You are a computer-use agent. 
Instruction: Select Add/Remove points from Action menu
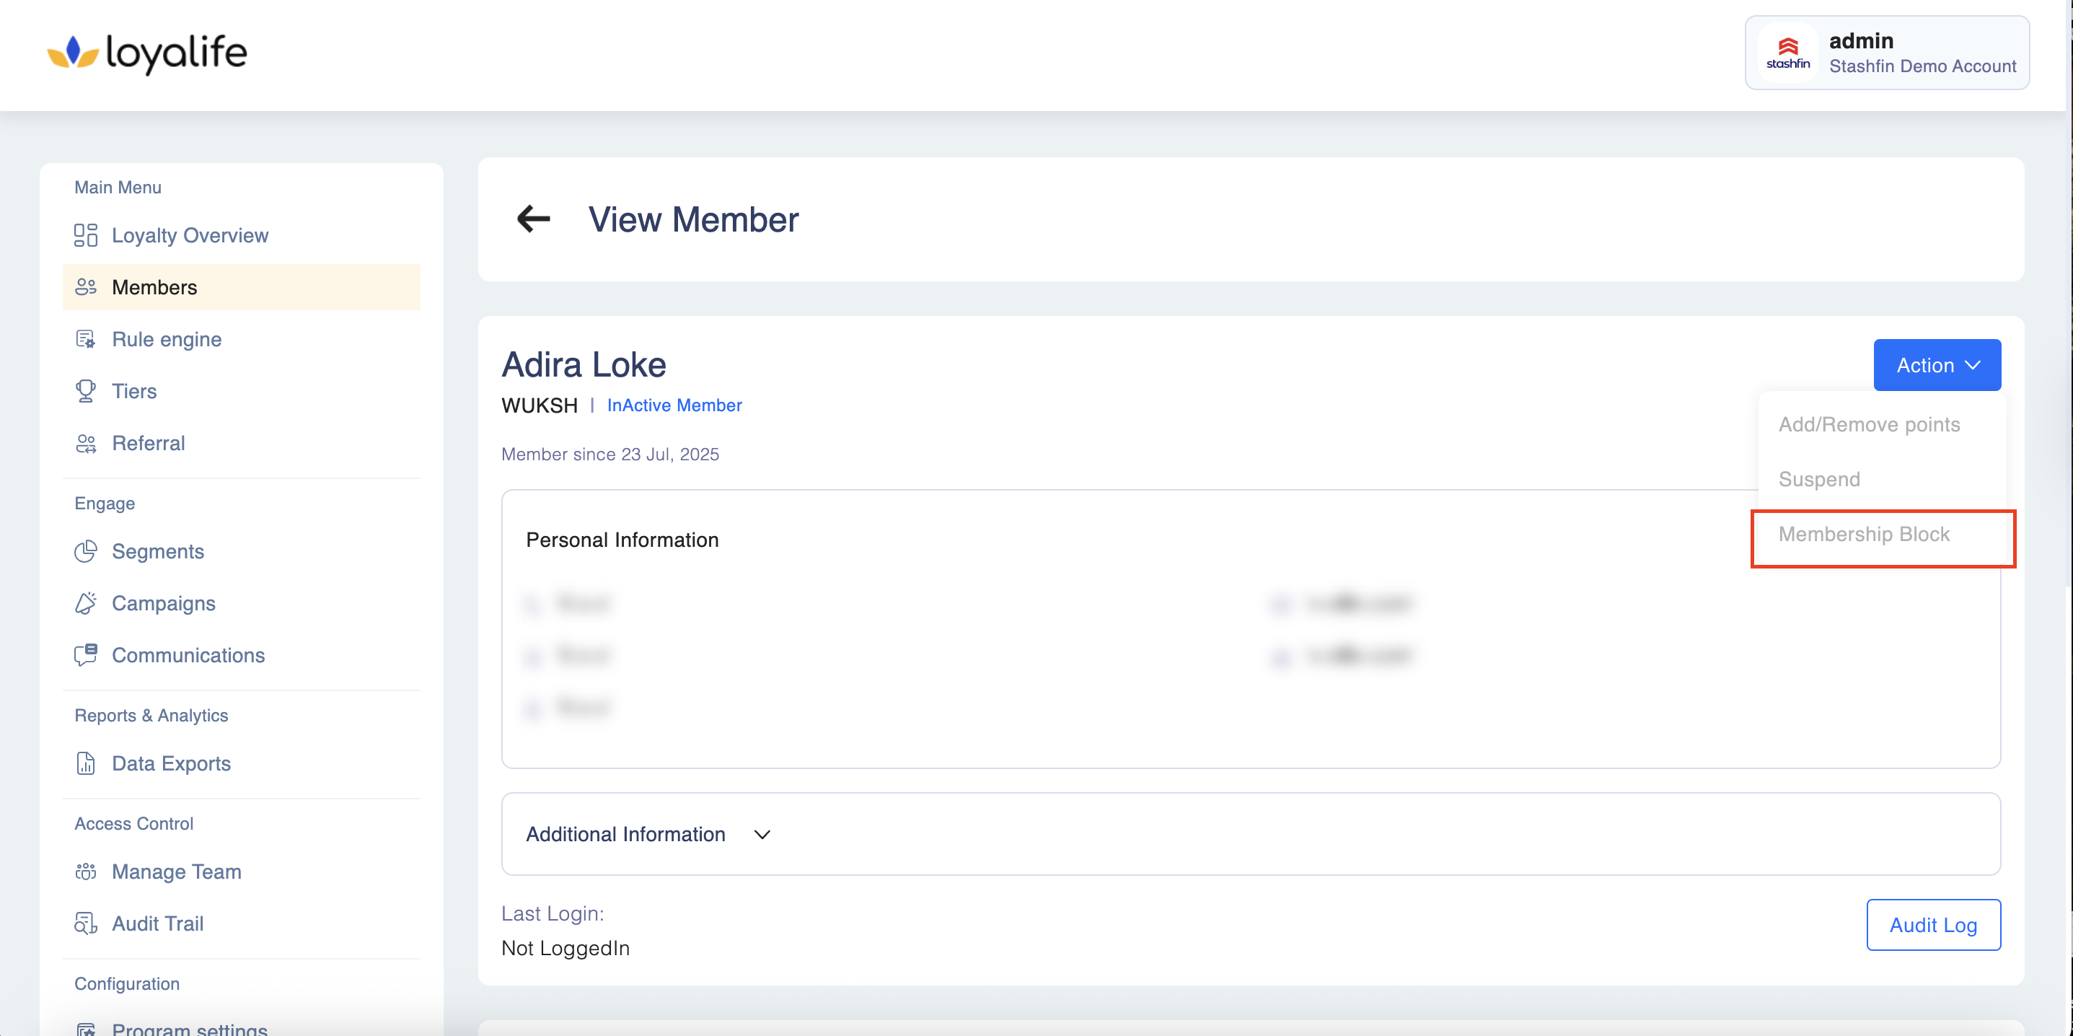[x=1869, y=424]
